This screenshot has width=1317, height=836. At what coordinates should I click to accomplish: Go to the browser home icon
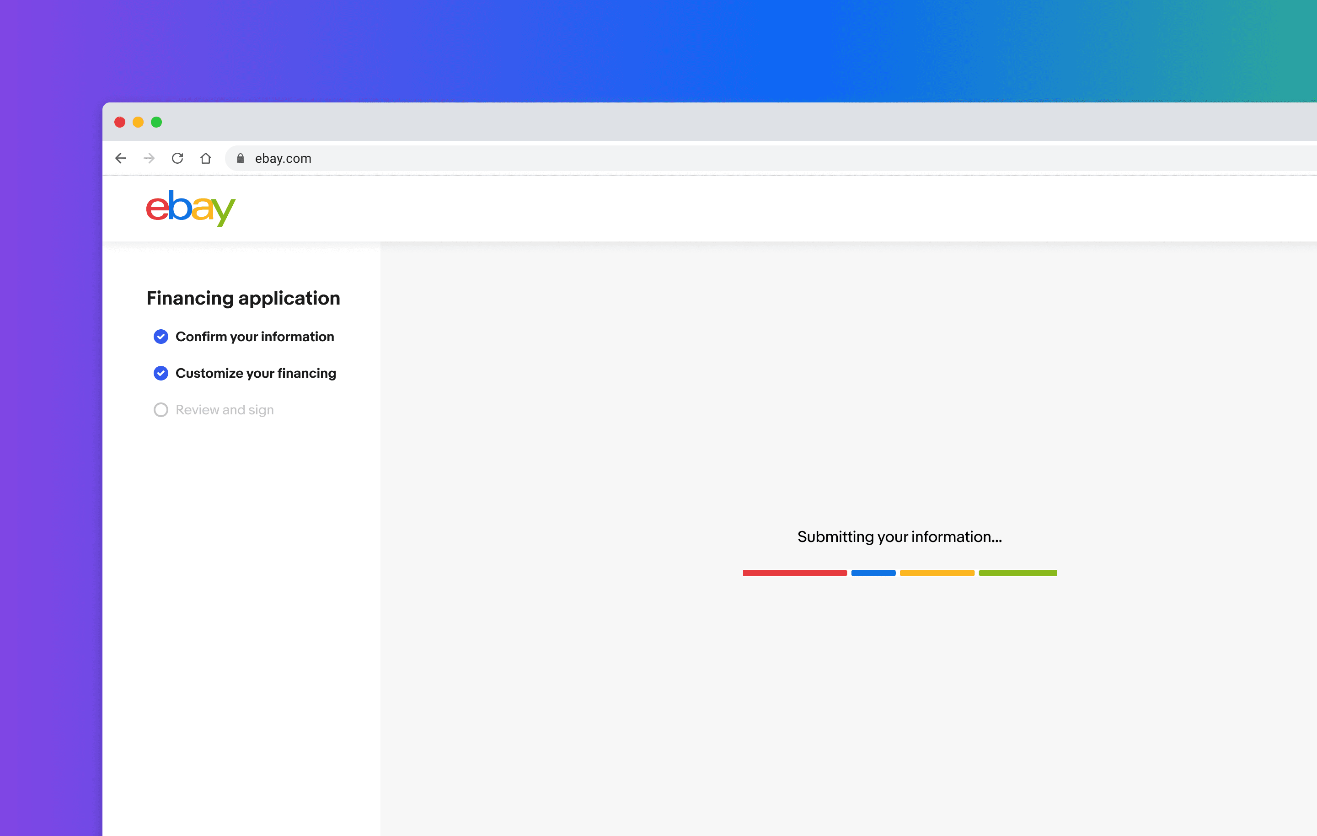point(206,158)
